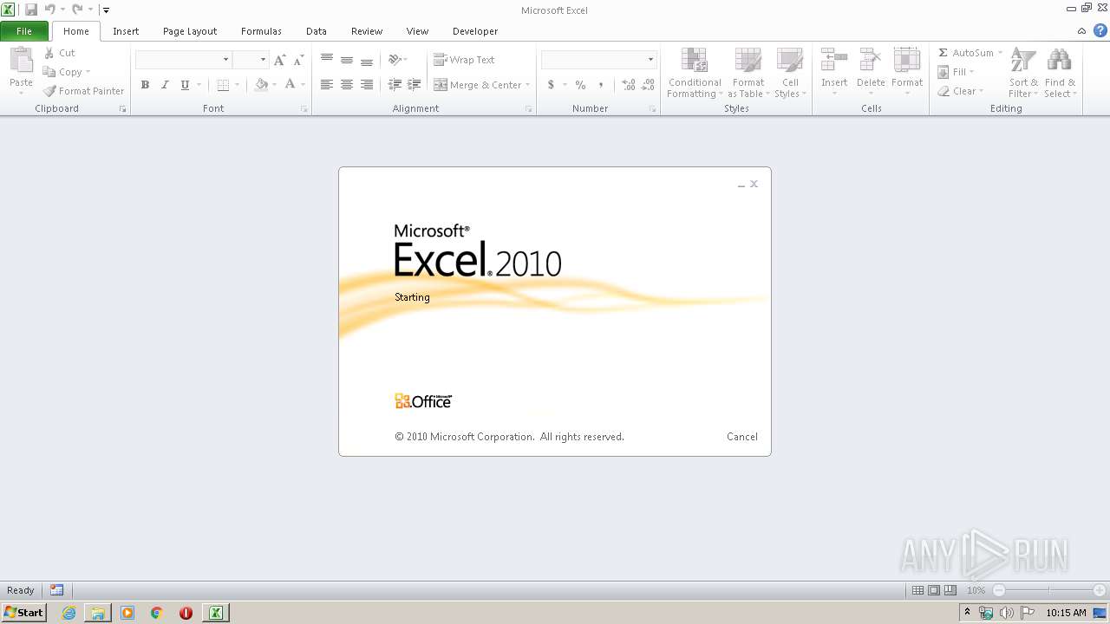Select the Format Painter brush
The height and width of the screenshot is (624, 1110).
click(49, 91)
